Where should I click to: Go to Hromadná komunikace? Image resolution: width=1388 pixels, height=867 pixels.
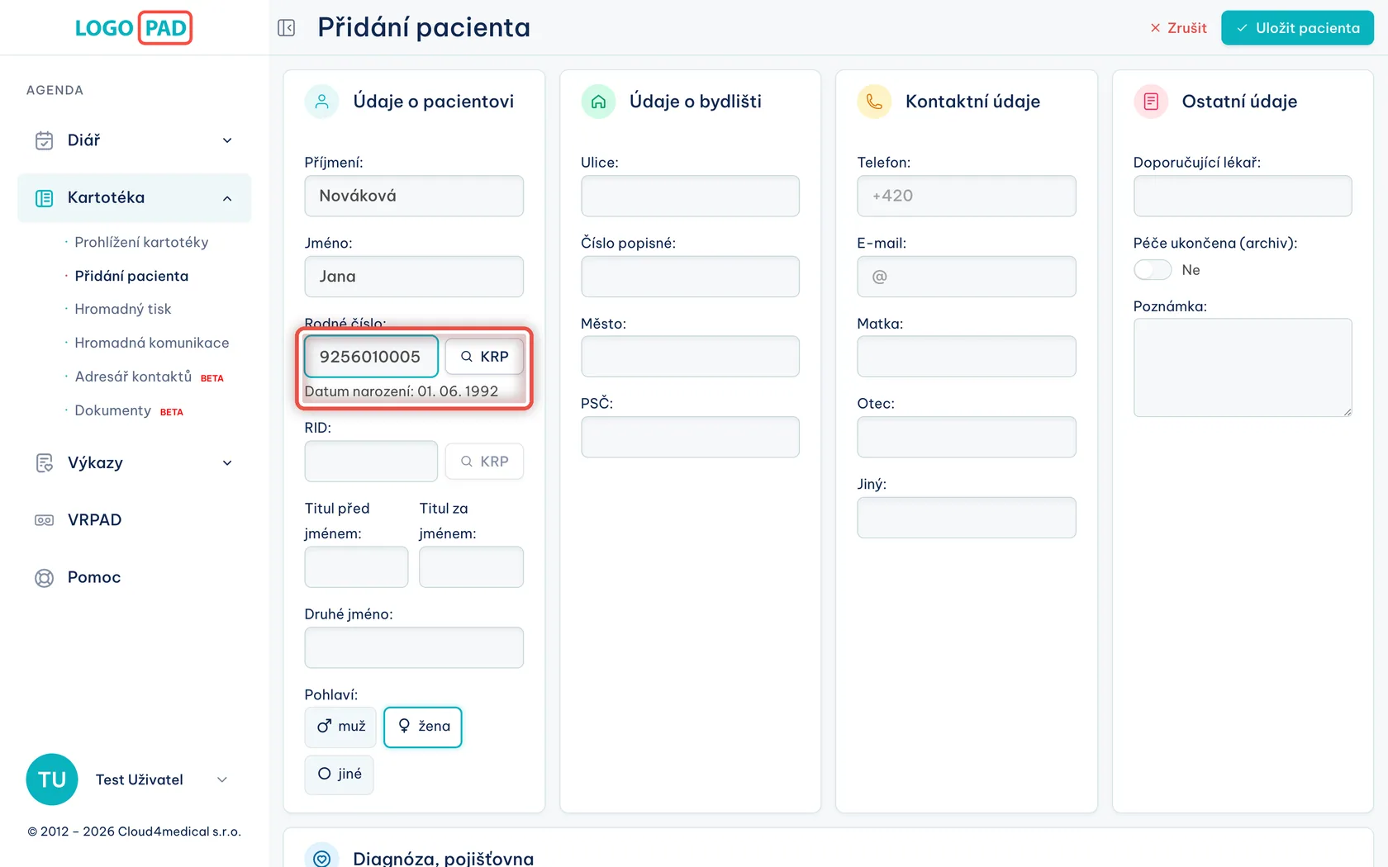point(152,343)
